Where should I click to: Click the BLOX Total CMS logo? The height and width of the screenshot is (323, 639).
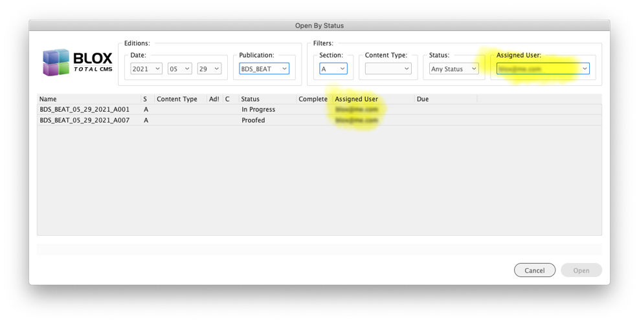tap(78, 63)
